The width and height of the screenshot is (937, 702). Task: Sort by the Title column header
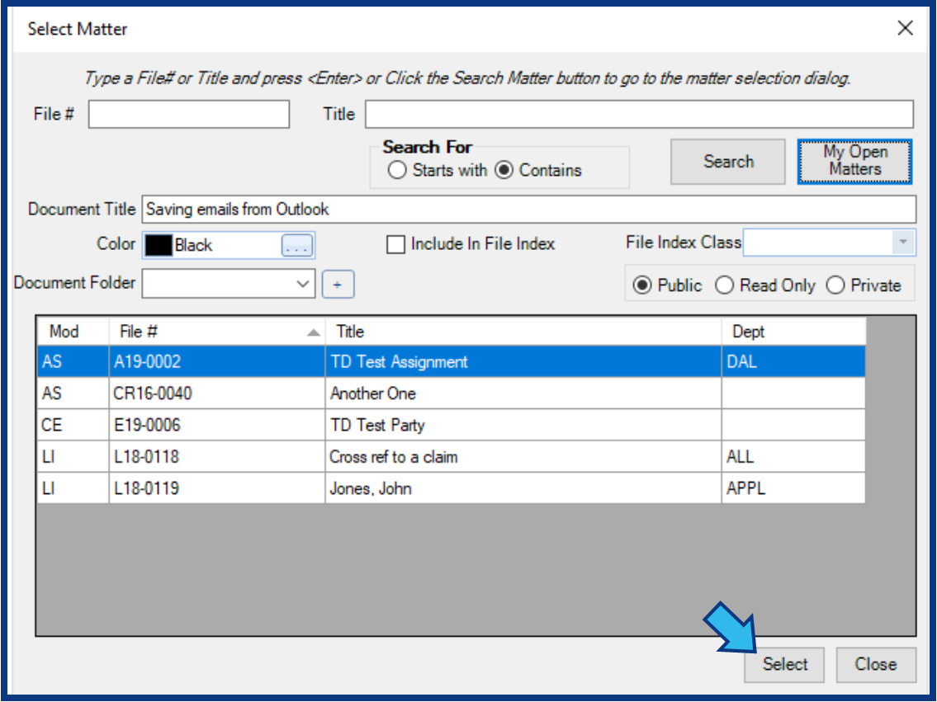pyautogui.click(x=523, y=332)
